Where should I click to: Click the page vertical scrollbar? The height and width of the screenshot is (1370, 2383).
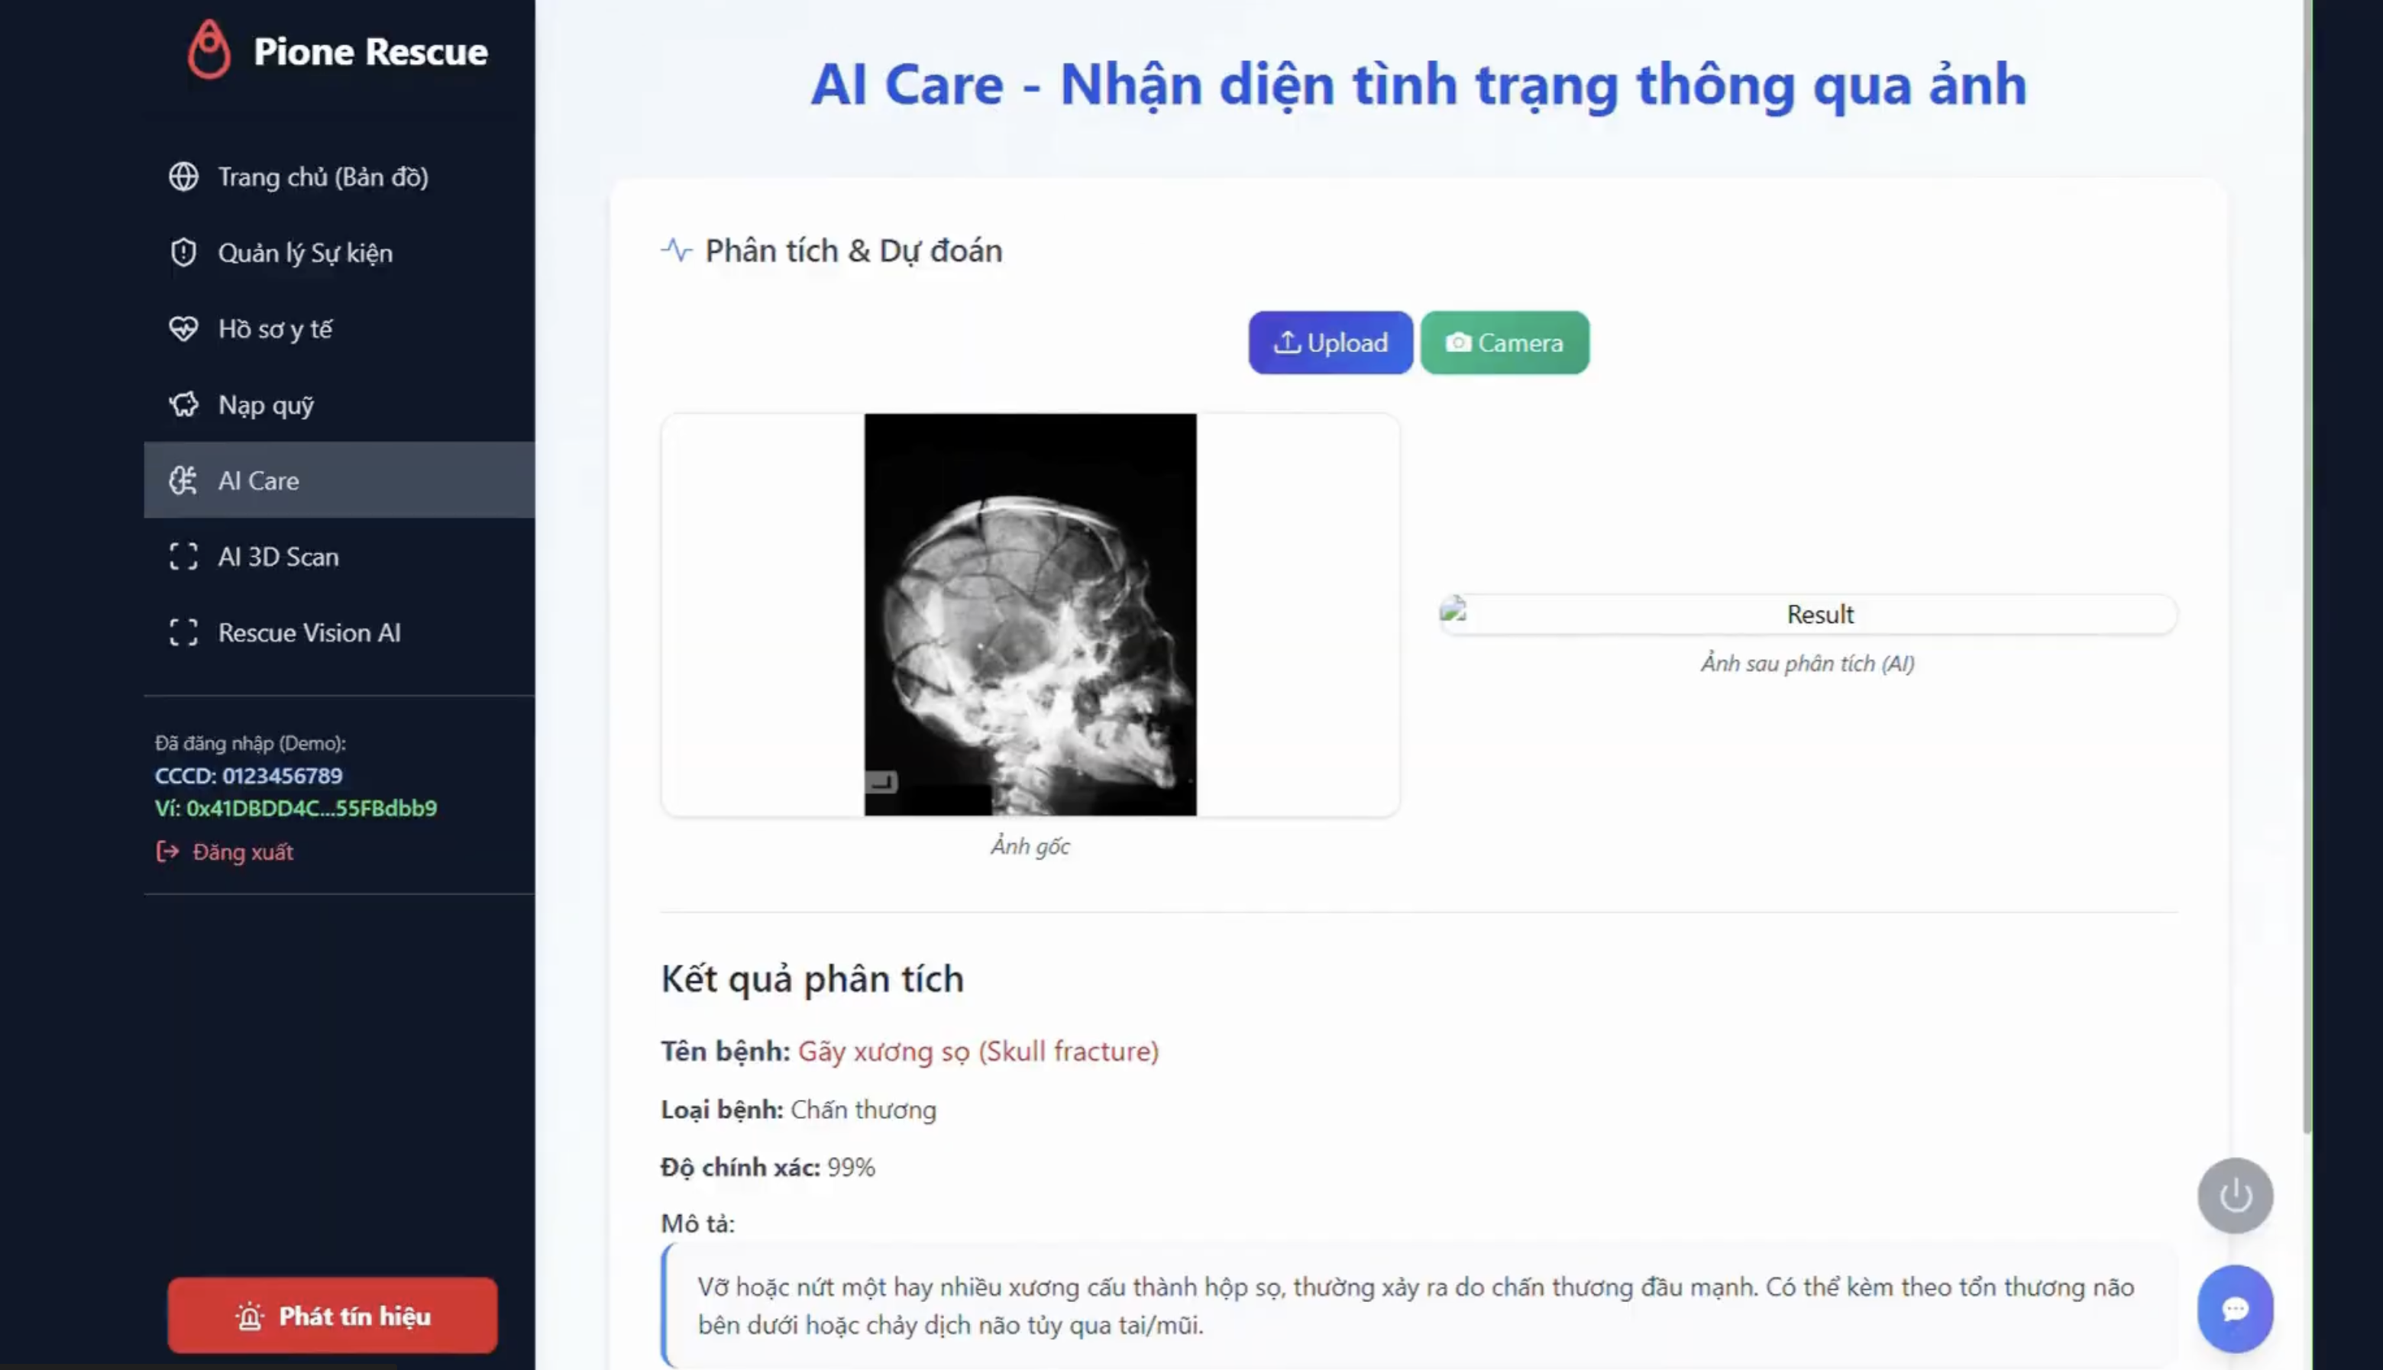pos(2306,564)
